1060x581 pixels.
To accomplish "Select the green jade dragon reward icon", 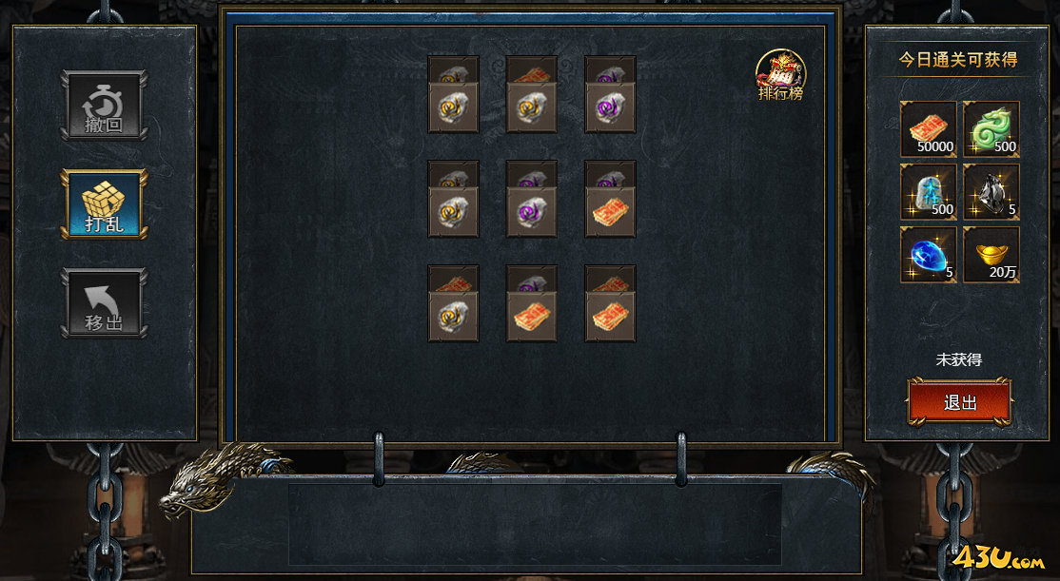I will (x=991, y=129).
